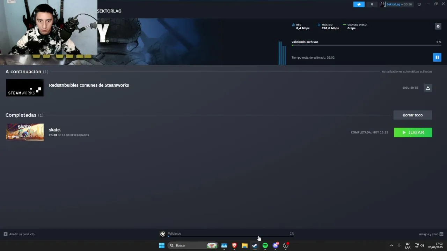This screenshot has height=251, width=447.
Task: Click the A continuación section header
Action: [x=23, y=71]
